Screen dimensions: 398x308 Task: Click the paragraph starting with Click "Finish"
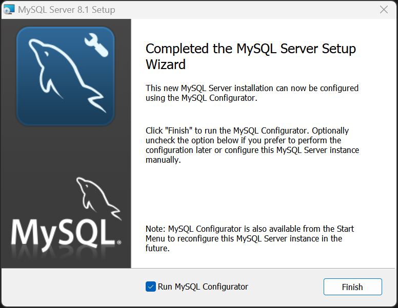[252, 145]
